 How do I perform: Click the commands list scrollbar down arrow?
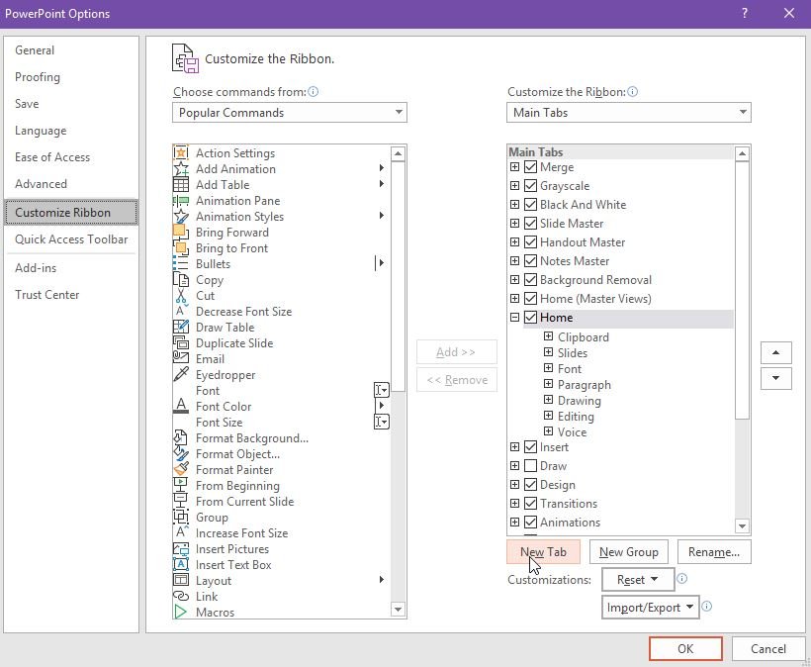point(398,611)
